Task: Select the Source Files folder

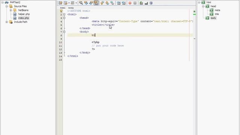Action: [x=20, y=6]
